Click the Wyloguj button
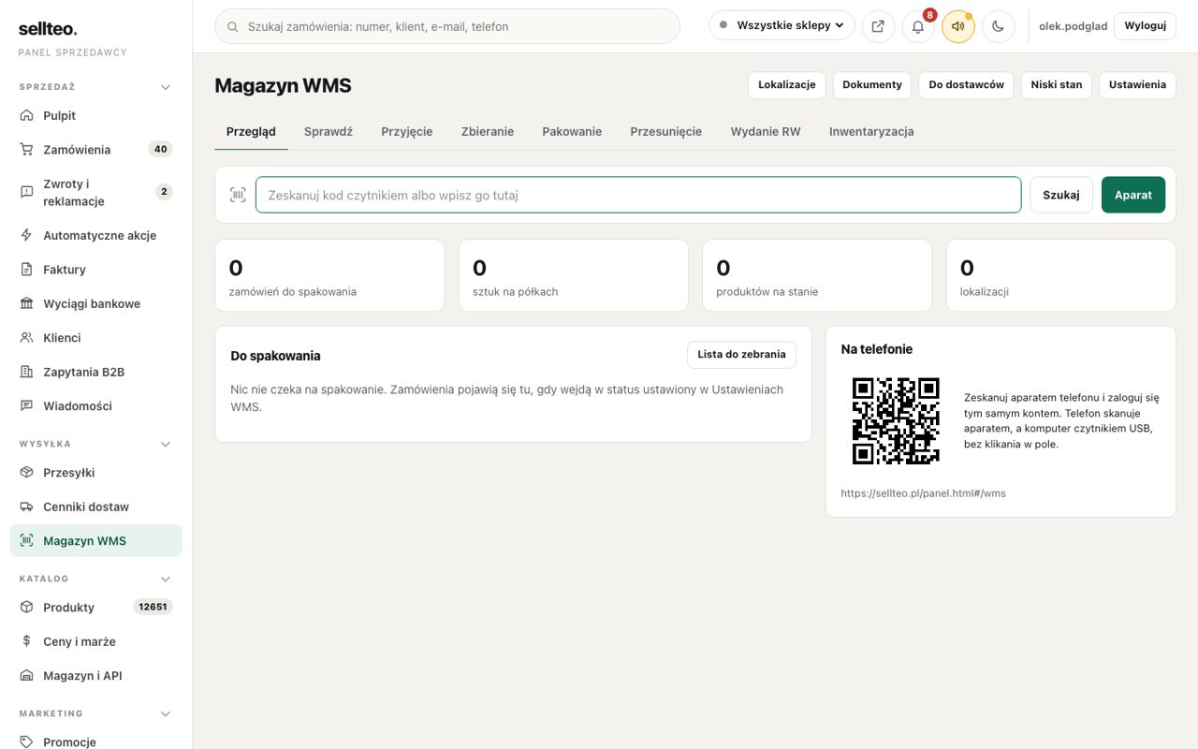This screenshot has height=749, width=1198. coord(1145,26)
